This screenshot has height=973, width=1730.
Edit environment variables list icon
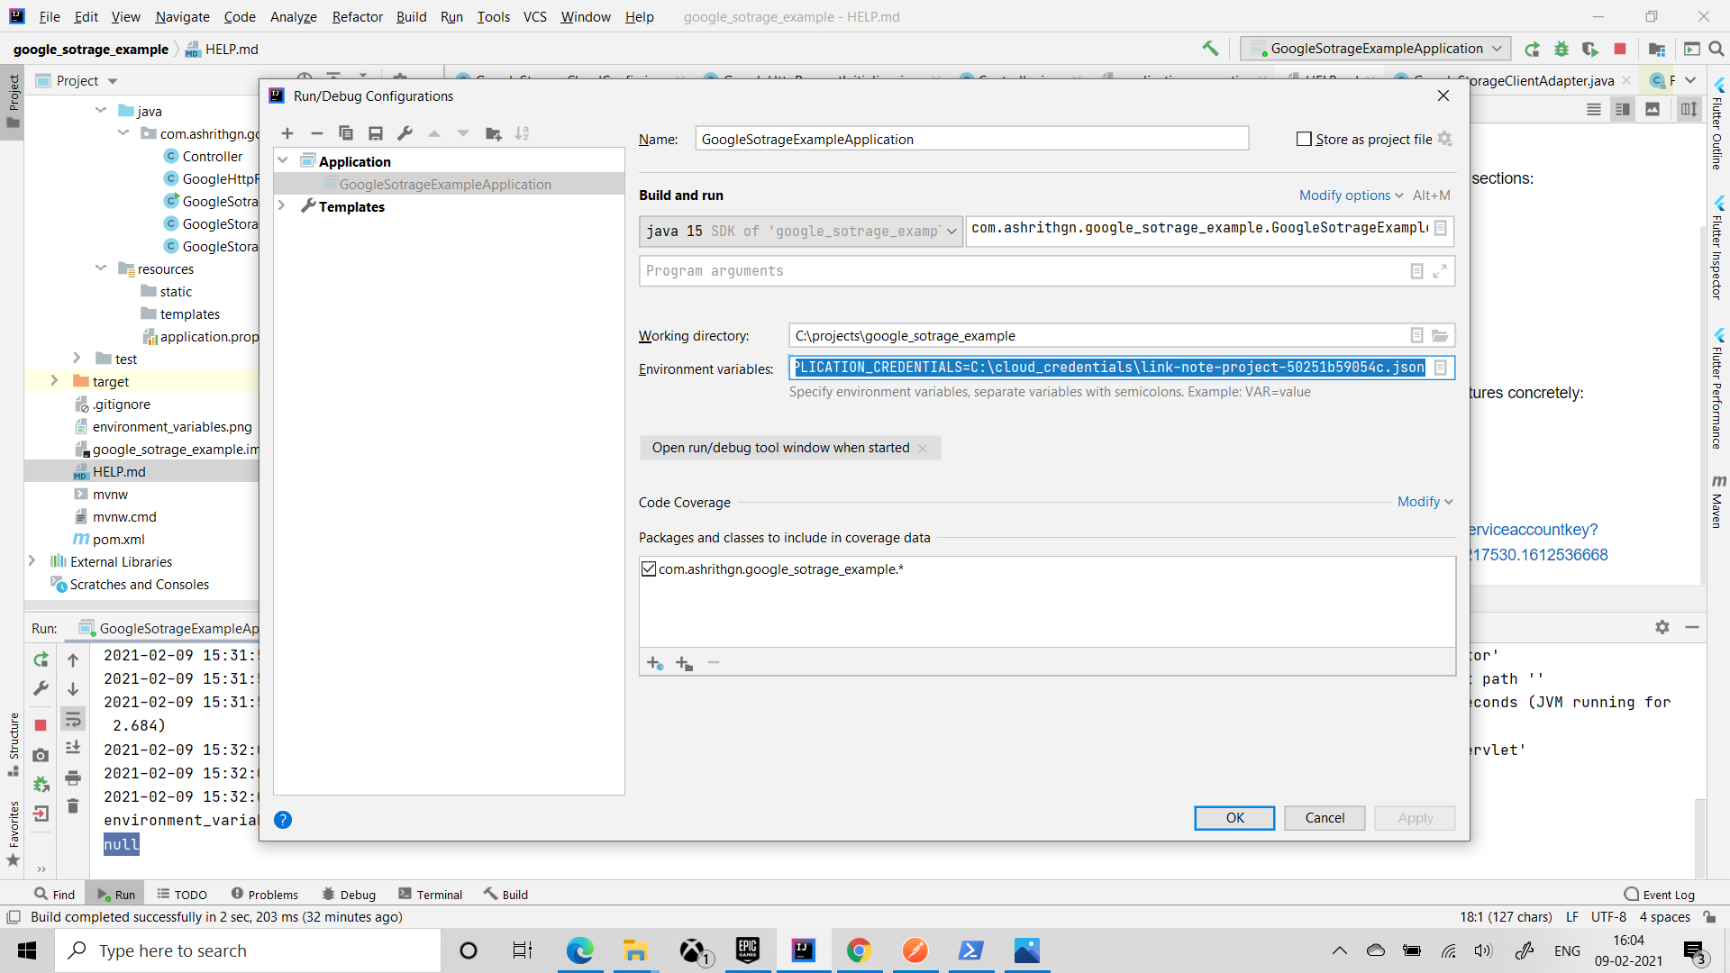1441,368
